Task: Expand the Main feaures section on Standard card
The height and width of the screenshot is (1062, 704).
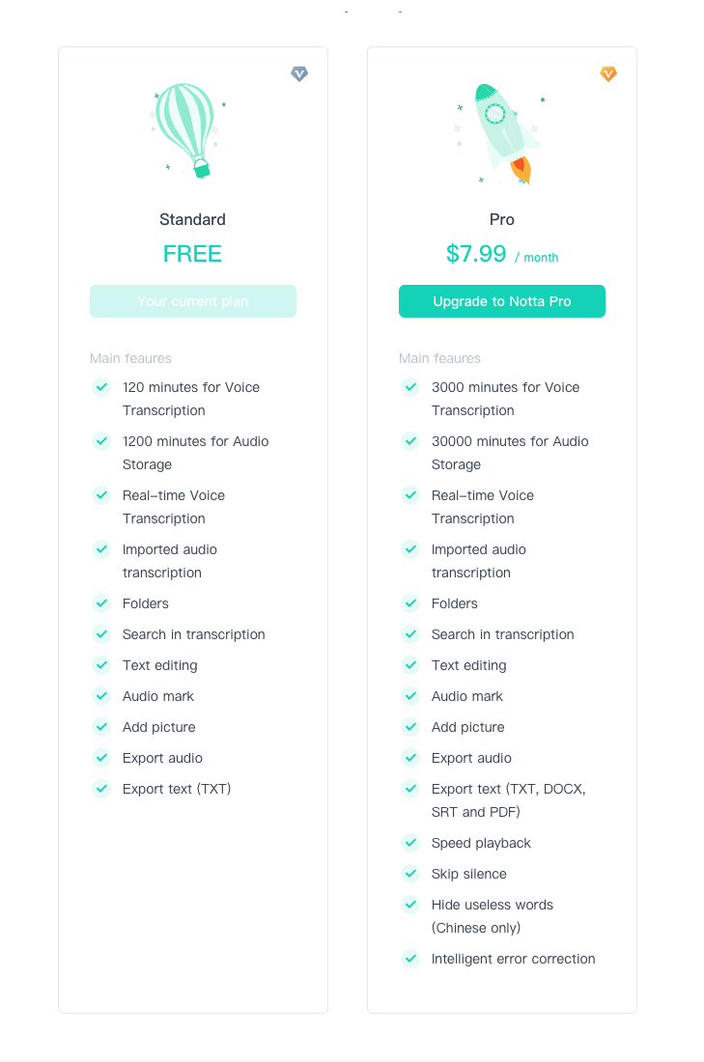Action: coord(130,358)
